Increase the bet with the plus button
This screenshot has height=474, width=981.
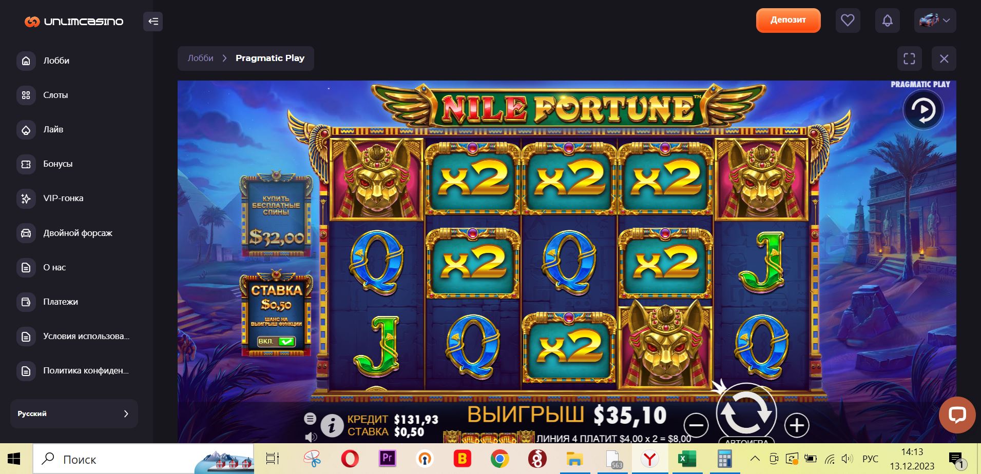tap(797, 425)
